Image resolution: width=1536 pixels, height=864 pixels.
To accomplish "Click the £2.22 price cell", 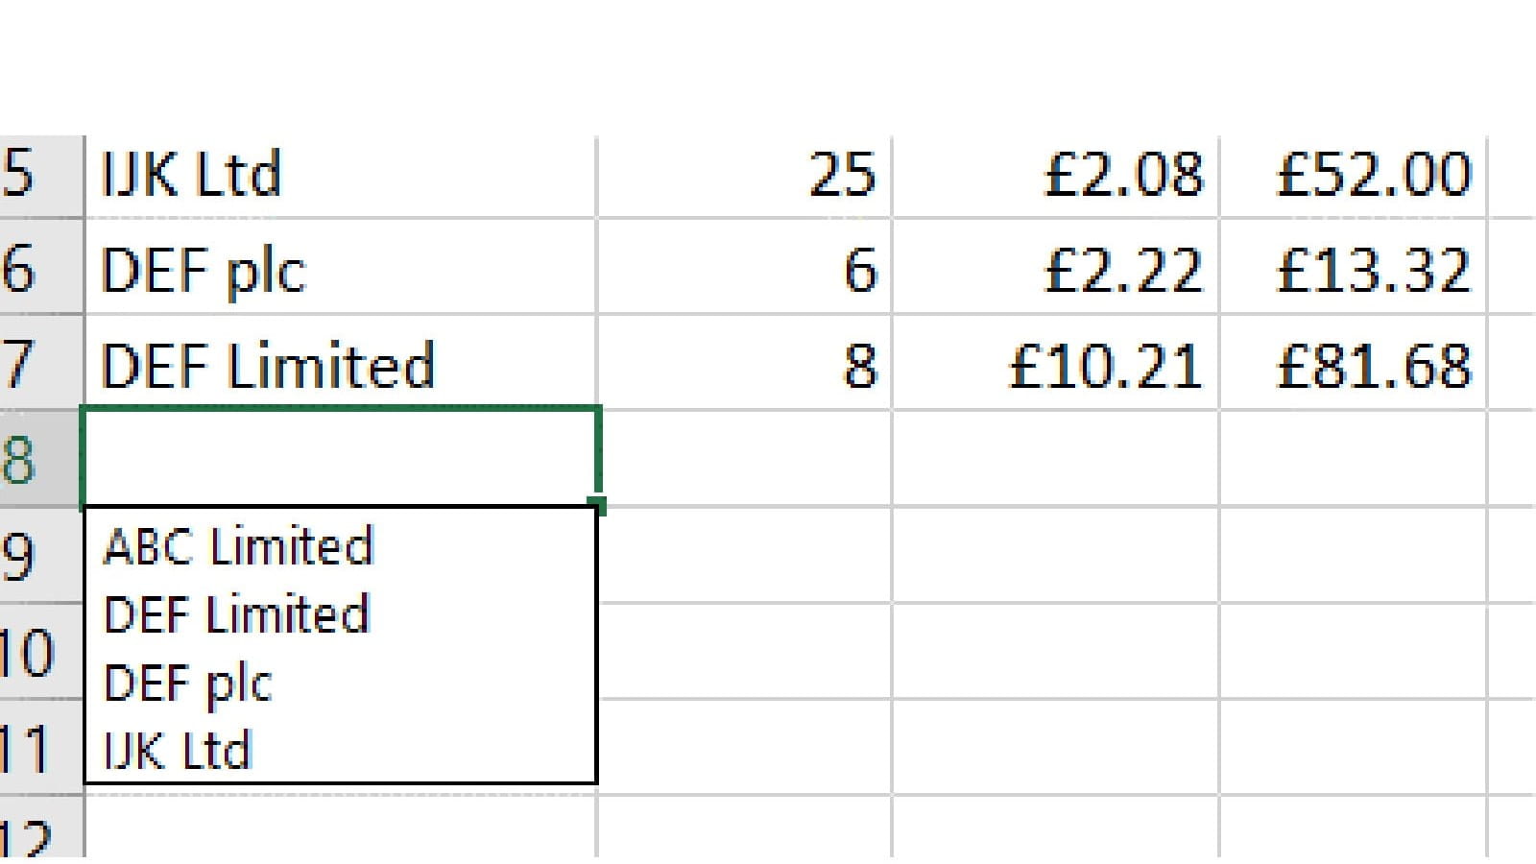I will [1056, 269].
